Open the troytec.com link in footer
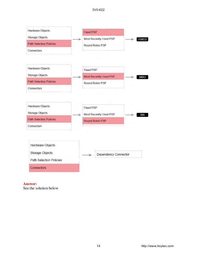Screen dimensions: 197x256 point(157,246)
